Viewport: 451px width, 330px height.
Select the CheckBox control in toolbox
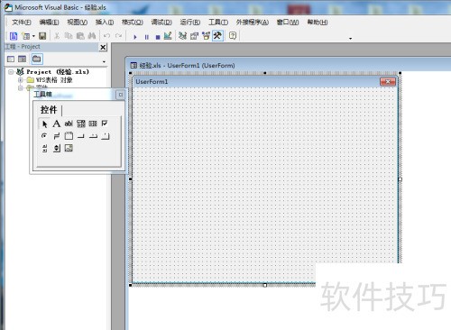105,124
